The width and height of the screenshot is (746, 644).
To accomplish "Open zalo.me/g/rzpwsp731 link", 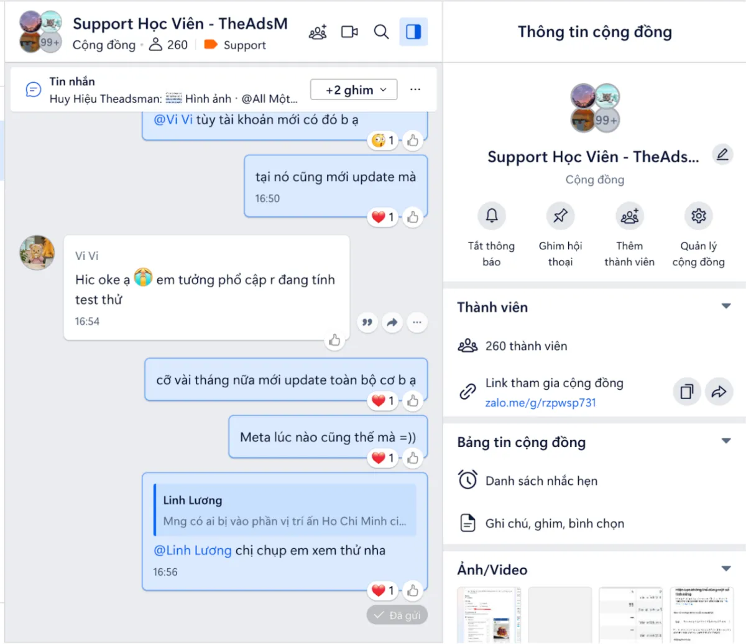I will click(540, 402).
